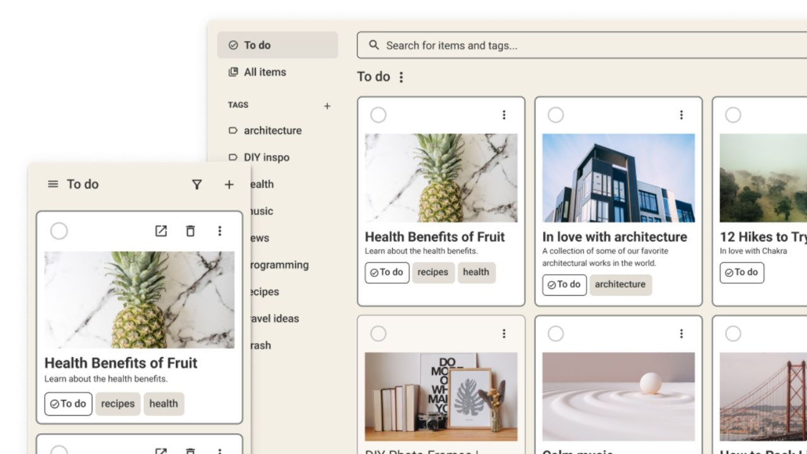Click the To do title in the mobile panel header
The image size is (807, 454).
pyautogui.click(x=83, y=184)
